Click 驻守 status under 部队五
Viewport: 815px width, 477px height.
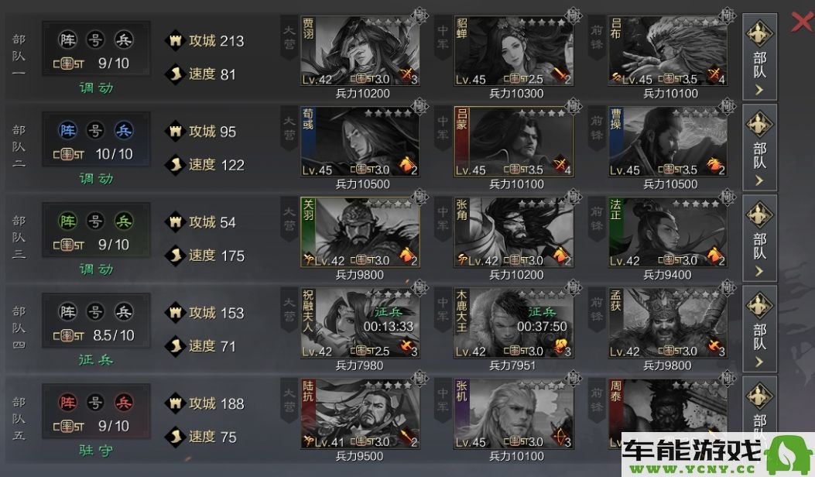tap(96, 451)
